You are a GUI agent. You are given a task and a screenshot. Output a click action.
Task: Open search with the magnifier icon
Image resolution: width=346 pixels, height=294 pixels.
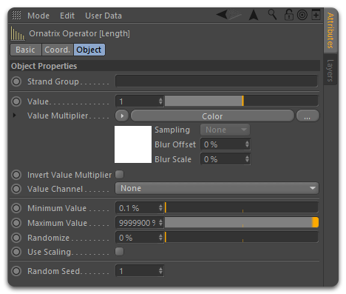(x=272, y=15)
